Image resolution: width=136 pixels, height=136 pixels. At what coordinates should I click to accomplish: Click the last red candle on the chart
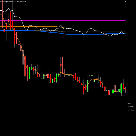(126, 89)
